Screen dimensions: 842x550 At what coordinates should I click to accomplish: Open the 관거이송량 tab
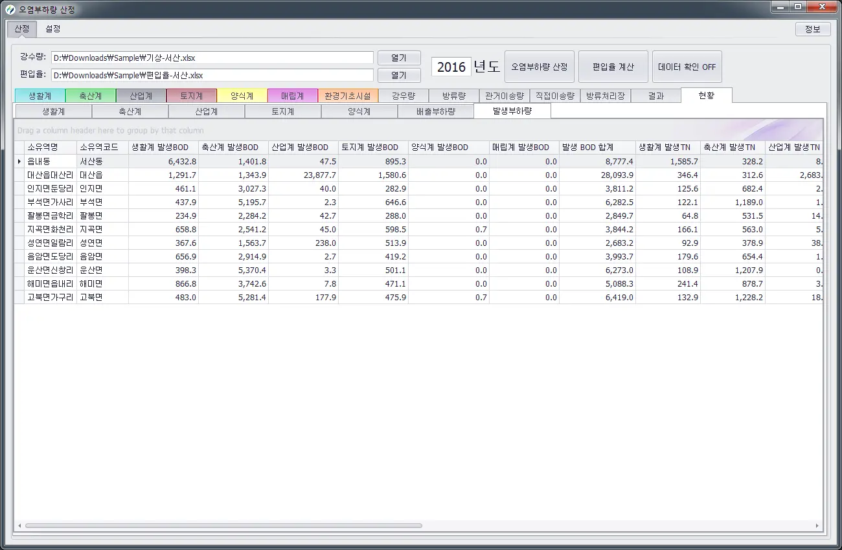coord(505,96)
